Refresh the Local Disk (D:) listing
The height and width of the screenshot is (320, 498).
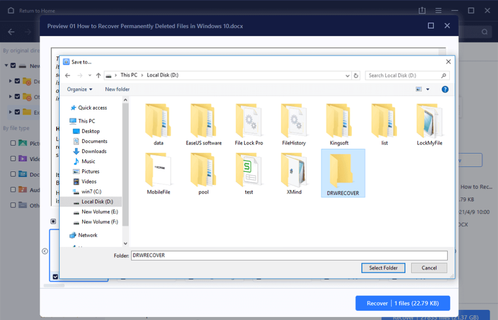coord(356,76)
